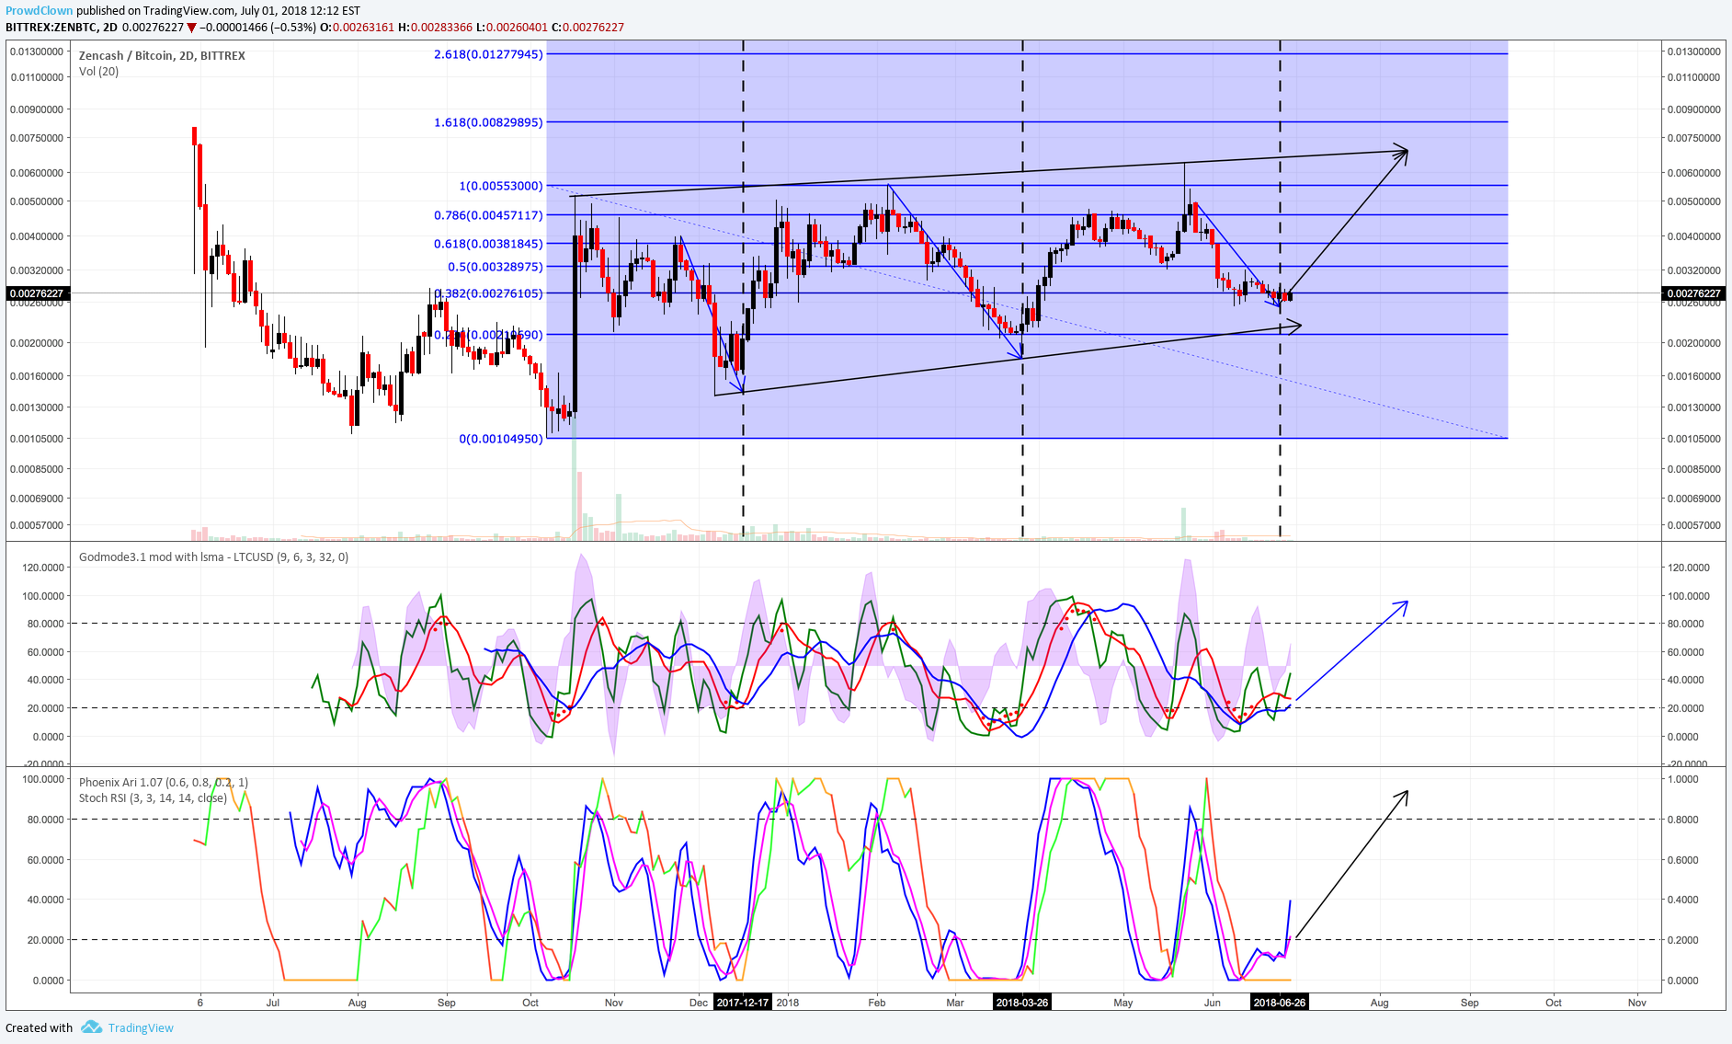Click the TradingView cloud logo icon

[91, 1027]
